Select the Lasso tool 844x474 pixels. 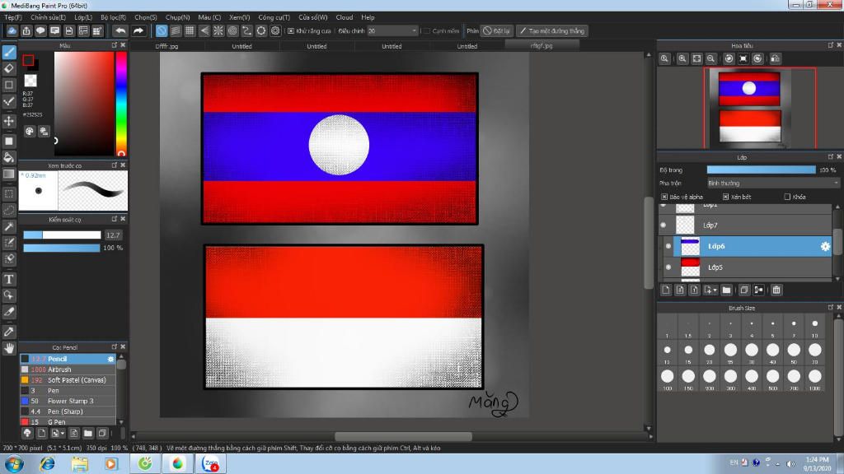[9, 210]
